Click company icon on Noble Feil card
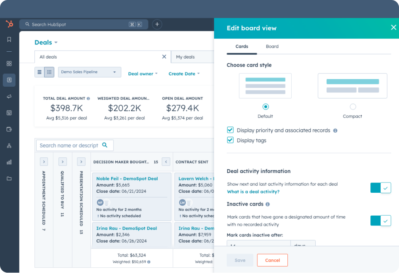This screenshot has width=399, height=273. click(107, 203)
